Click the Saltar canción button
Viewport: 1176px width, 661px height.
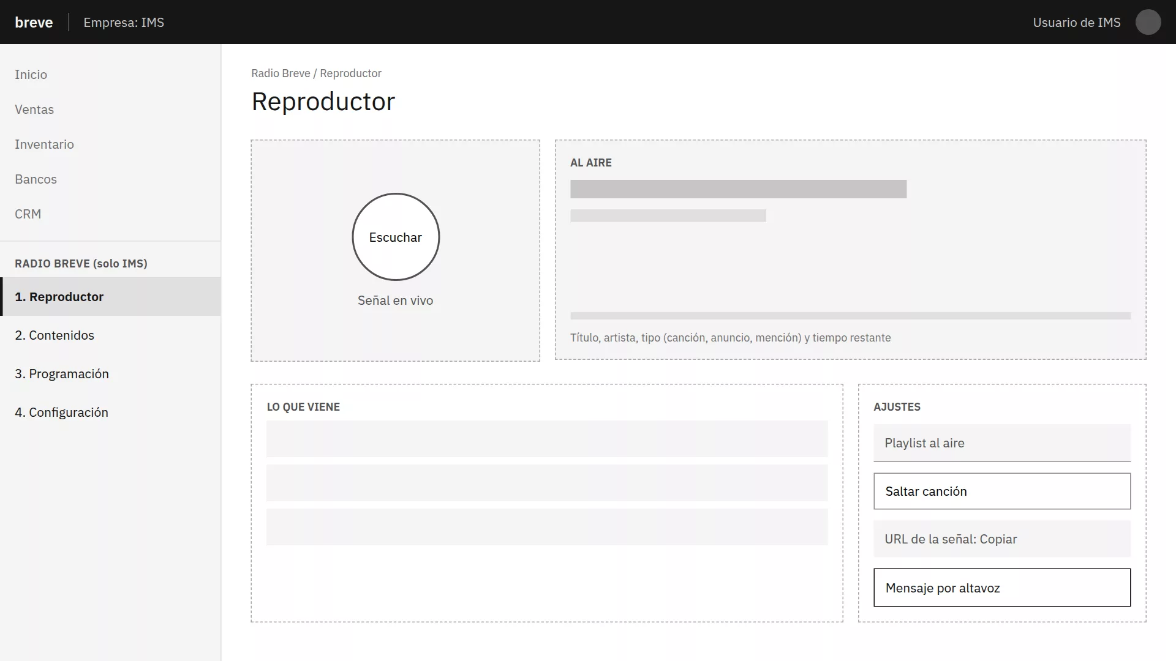coord(1002,491)
